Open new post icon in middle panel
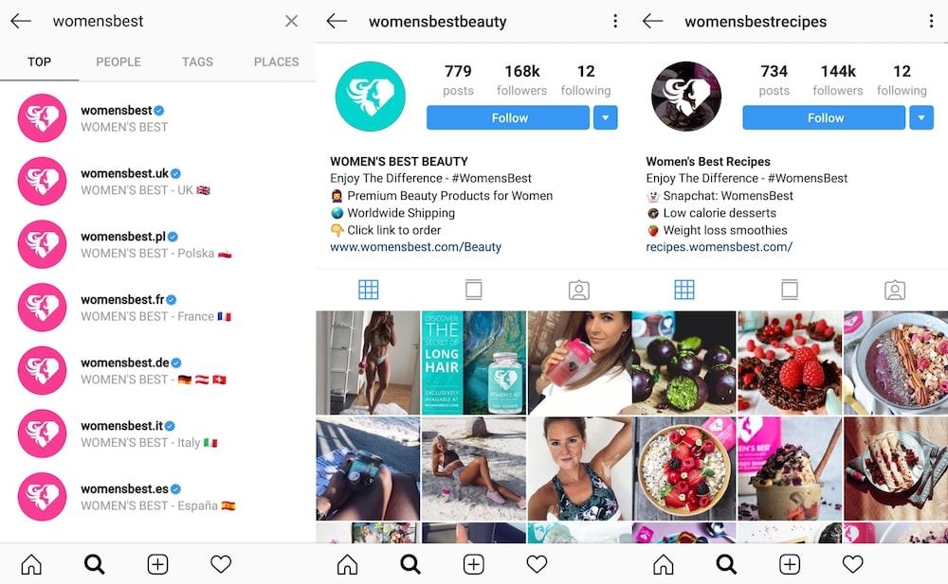948x584 pixels. pyautogui.click(x=473, y=565)
